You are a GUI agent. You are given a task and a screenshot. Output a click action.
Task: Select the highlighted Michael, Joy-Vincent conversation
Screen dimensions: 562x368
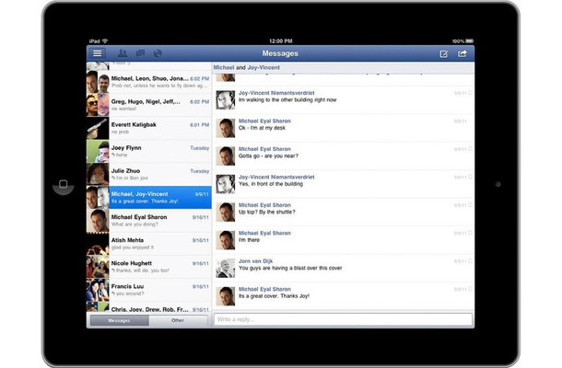tap(149, 197)
